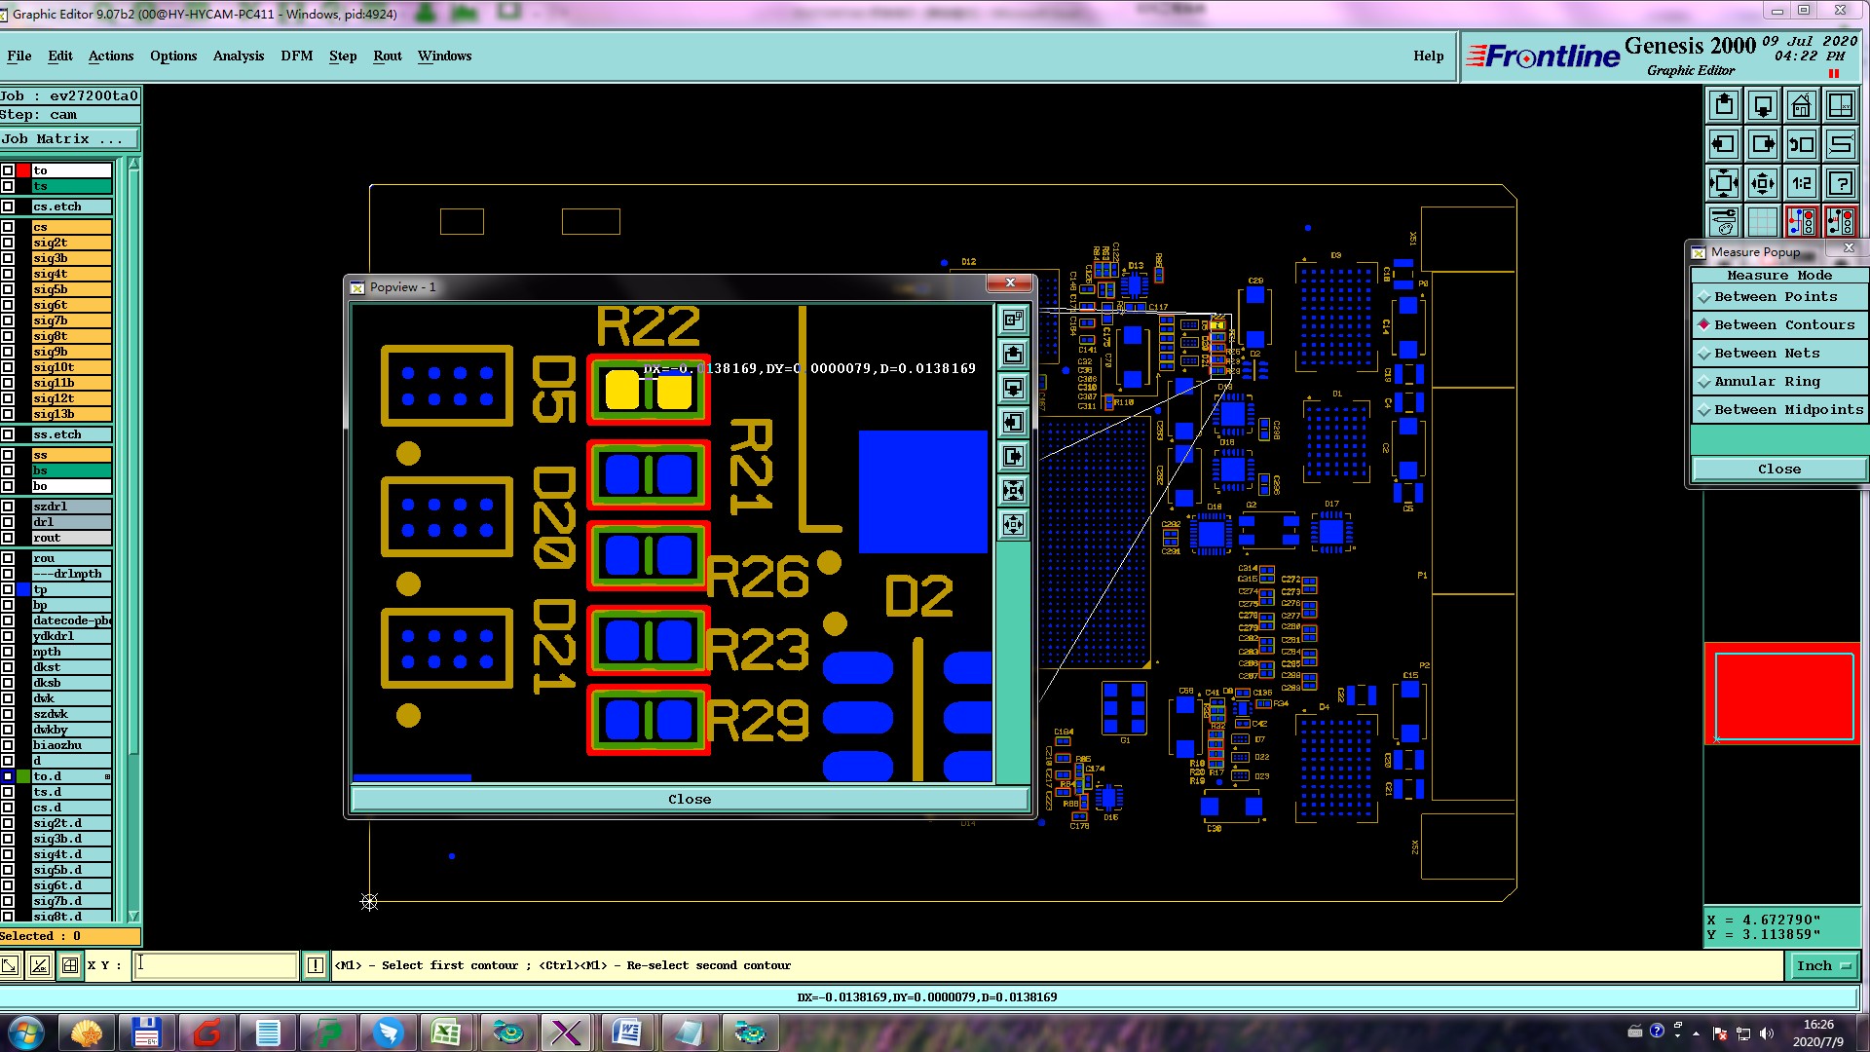The width and height of the screenshot is (1870, 1052).
Task: Click the zoom-in arrows icon in Popview toolbar
Action: coord(1013,491)
